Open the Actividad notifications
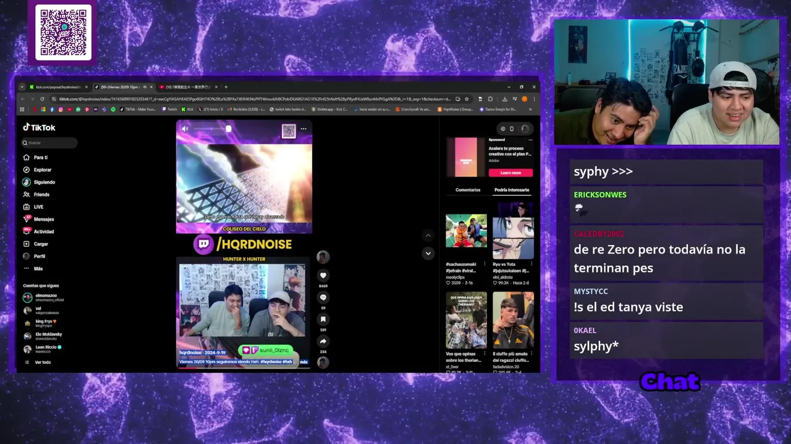The image size is (791, 444). pyautogui.click(x=38, y=231)
